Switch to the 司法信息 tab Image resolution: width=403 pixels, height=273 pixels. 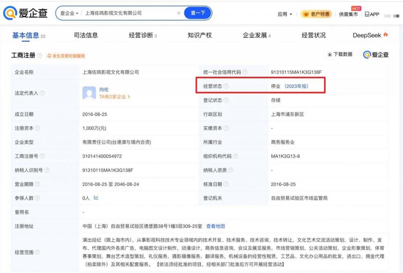click(86, 35)
